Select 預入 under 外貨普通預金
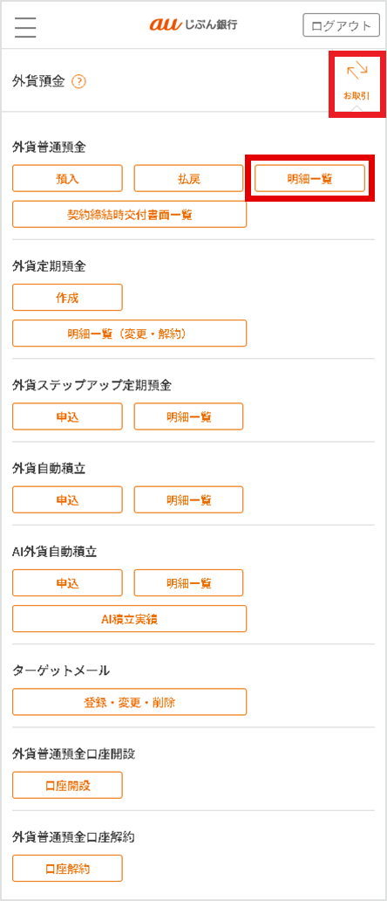This screenshot has height=901, width=387. click(x=68, y=178)
